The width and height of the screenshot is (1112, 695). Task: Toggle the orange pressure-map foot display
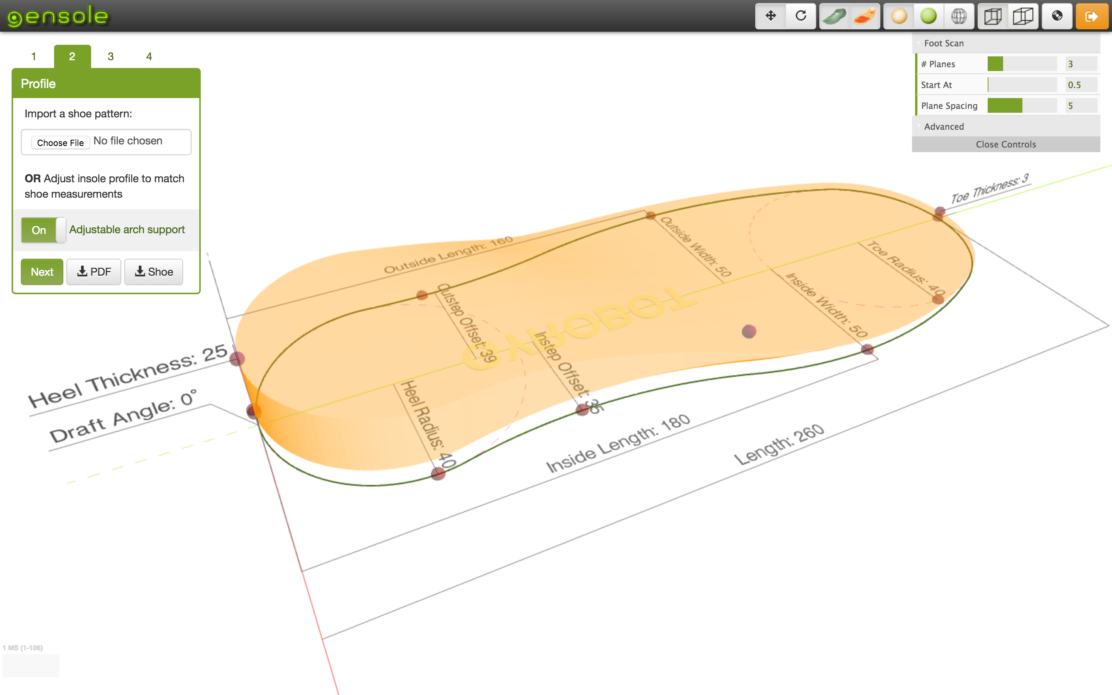[865, 16]
